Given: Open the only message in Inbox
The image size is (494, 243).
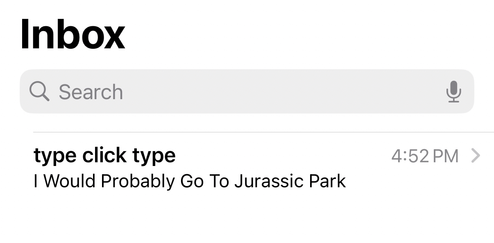Looking at the screenshot, I should point(205,168).
